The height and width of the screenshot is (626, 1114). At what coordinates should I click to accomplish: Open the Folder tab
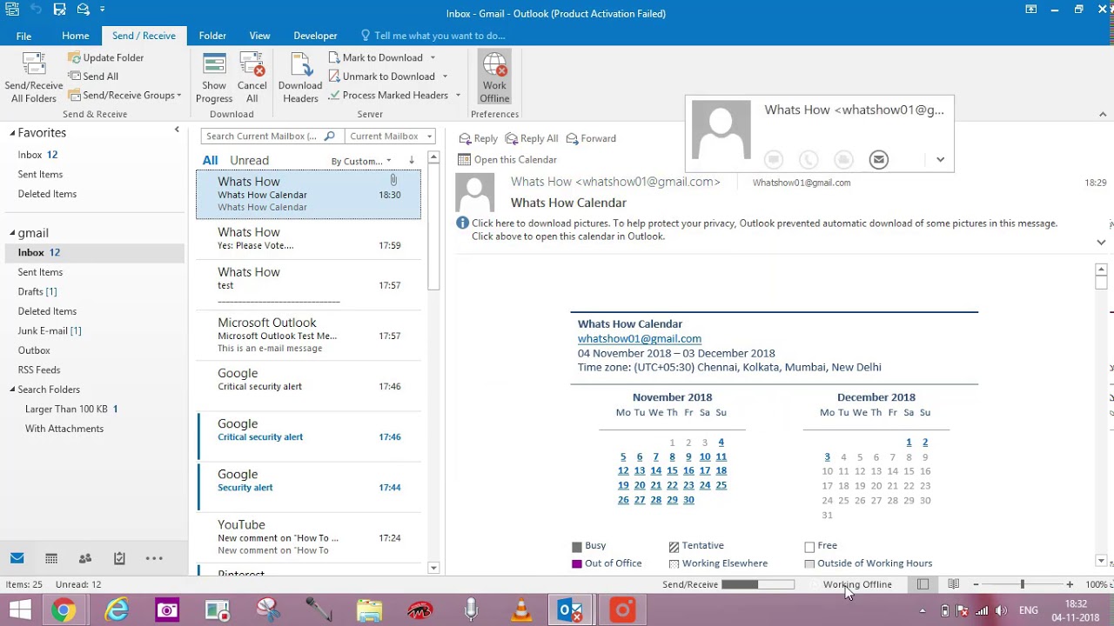tap(212, 36)
